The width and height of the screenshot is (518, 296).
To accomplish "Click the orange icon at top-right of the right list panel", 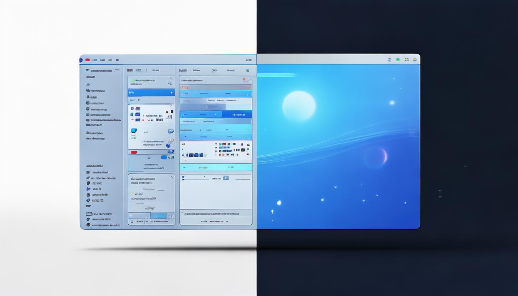I will 244,80.
